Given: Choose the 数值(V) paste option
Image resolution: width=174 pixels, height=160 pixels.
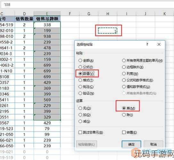Looking at the screenshot, I should click(x=86, y=74).
